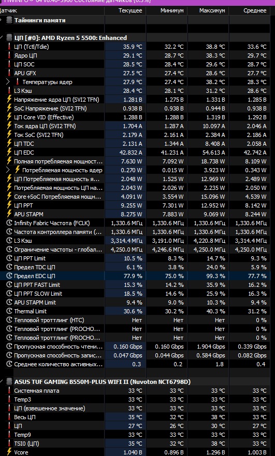The width and height of the screenshot is (275, 456).
Task: Select the TSI0 (ЦП) sensor row
Action: coord(136,444)
